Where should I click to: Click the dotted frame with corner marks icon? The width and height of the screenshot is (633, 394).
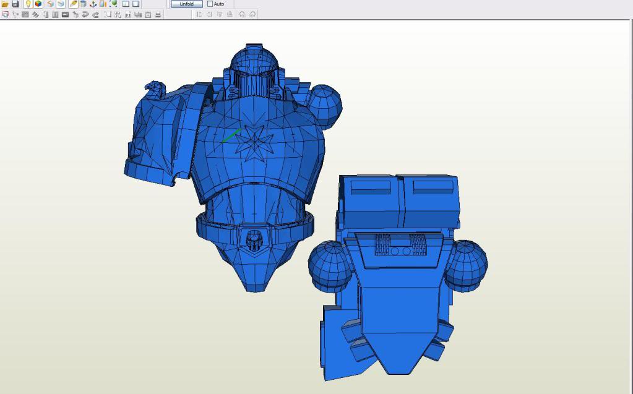108,14
